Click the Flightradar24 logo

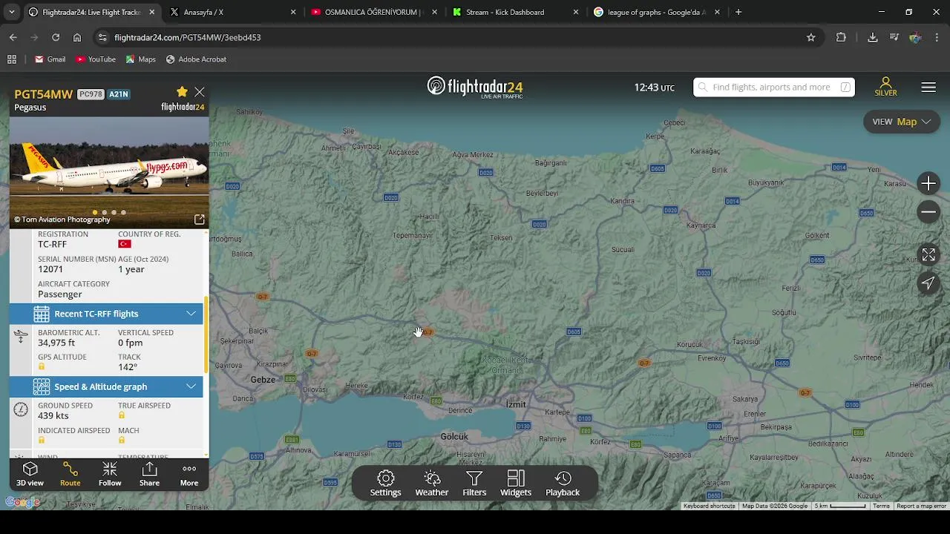[475, 87]
